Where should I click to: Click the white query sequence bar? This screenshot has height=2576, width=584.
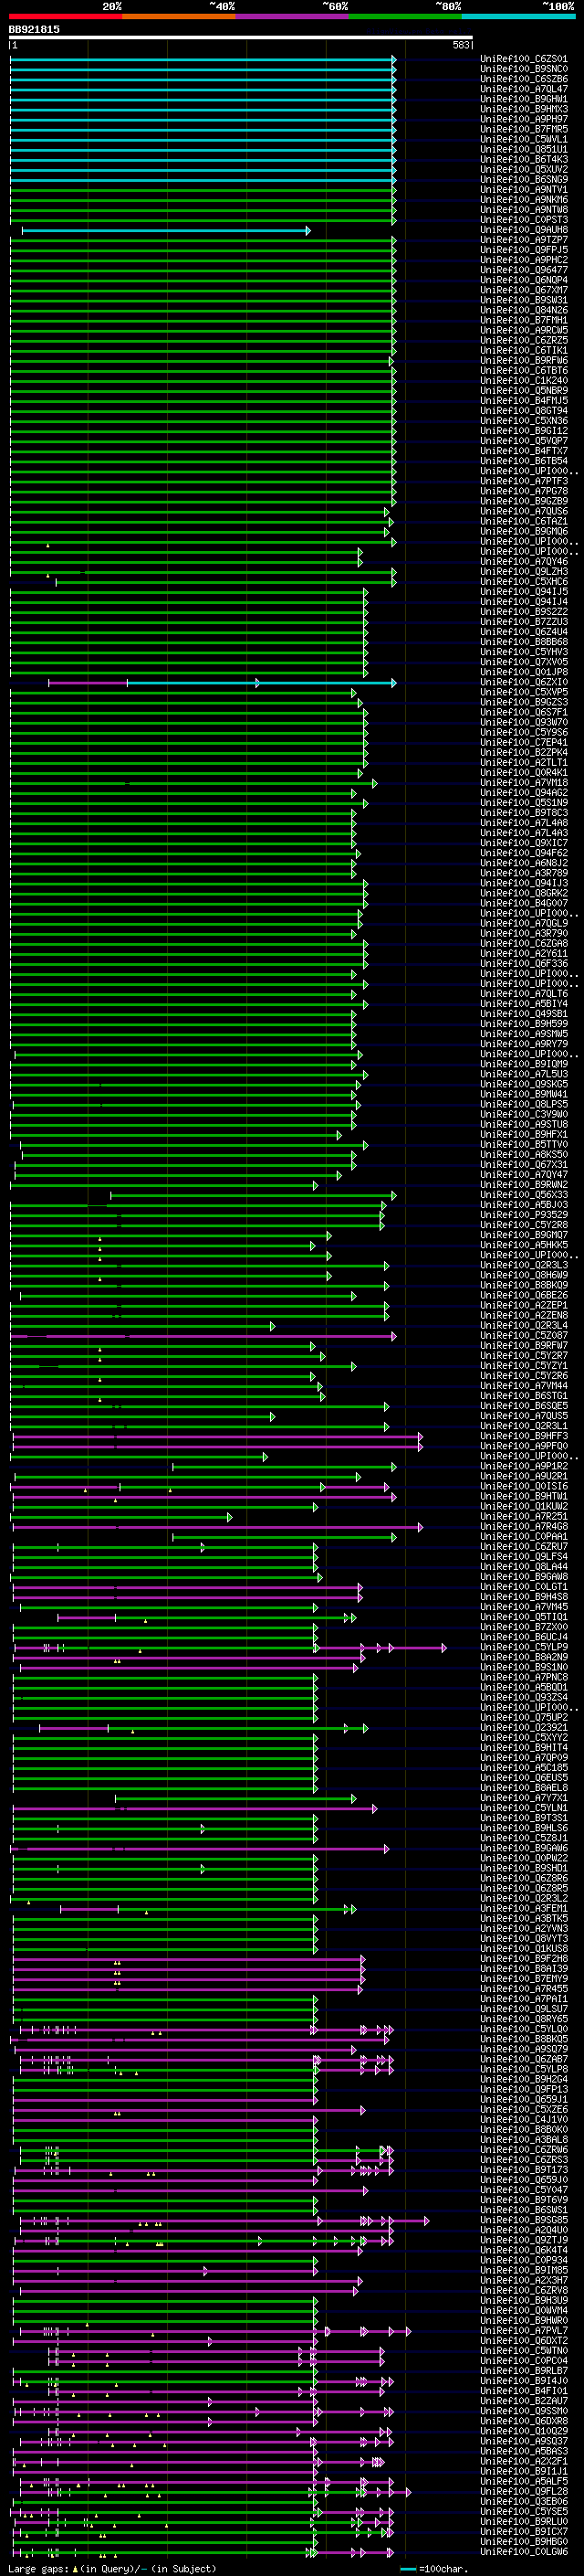click(241, 38)
